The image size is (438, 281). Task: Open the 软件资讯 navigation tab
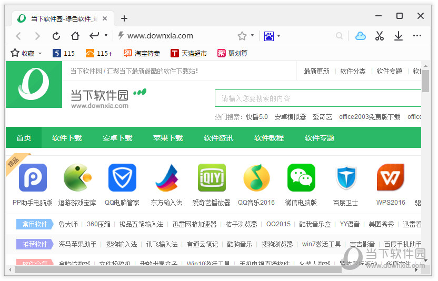tap(218, 137)
